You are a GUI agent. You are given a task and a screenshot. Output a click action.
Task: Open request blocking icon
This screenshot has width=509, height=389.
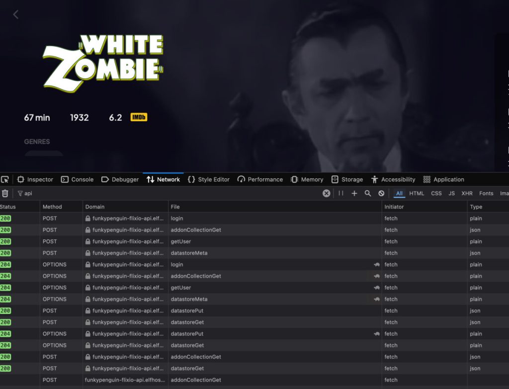381,193
